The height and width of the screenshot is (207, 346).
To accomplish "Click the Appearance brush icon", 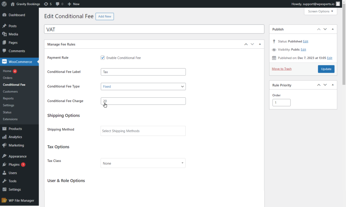I will [x=4, y=156].
